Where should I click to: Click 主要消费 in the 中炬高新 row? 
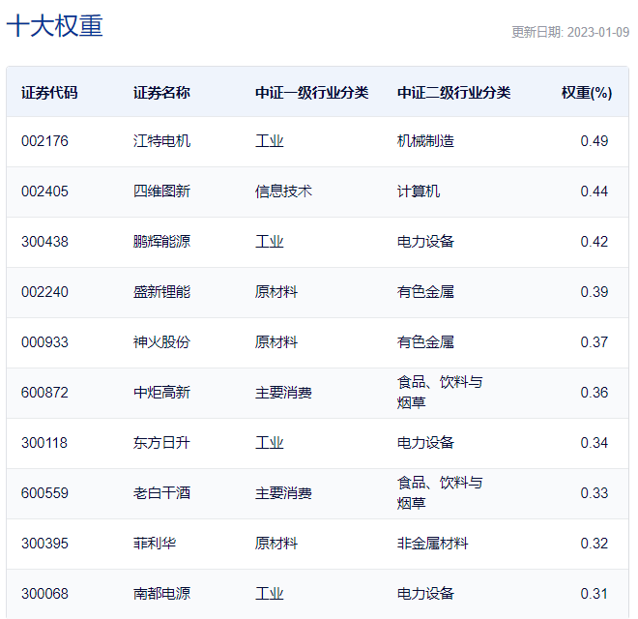click(x=283, y=393)
